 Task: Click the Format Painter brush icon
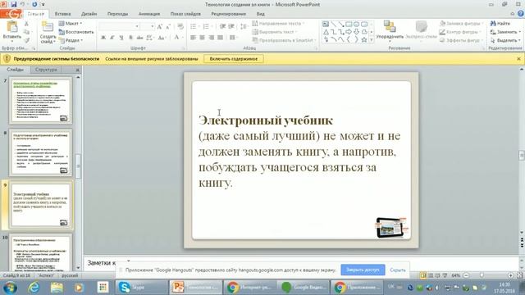tap(26, 40)
